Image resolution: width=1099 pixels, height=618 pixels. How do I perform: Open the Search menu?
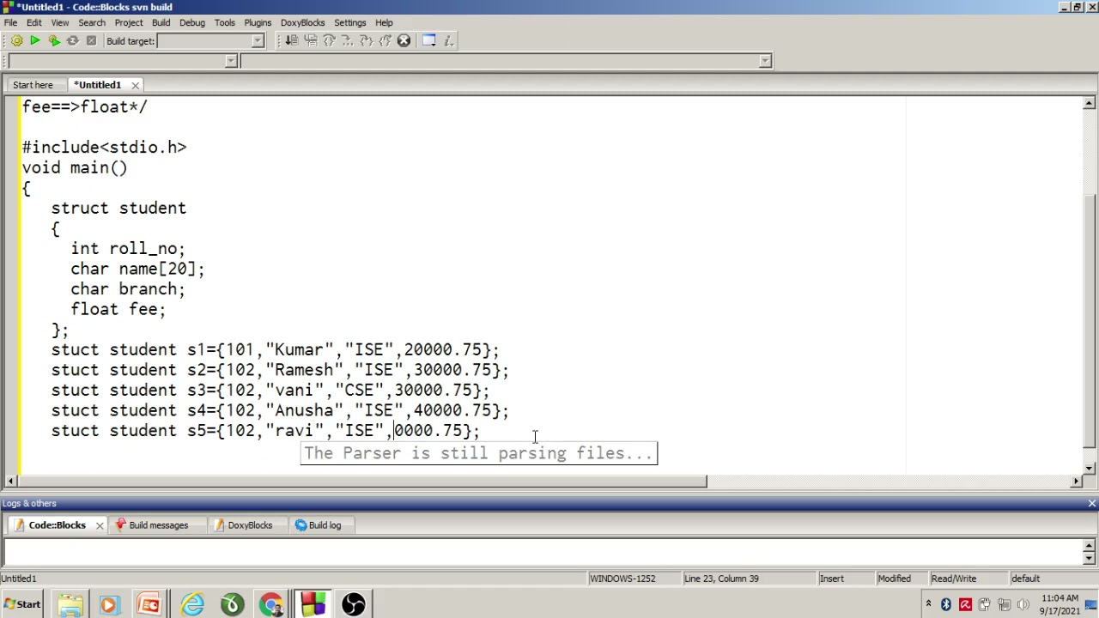92,22
